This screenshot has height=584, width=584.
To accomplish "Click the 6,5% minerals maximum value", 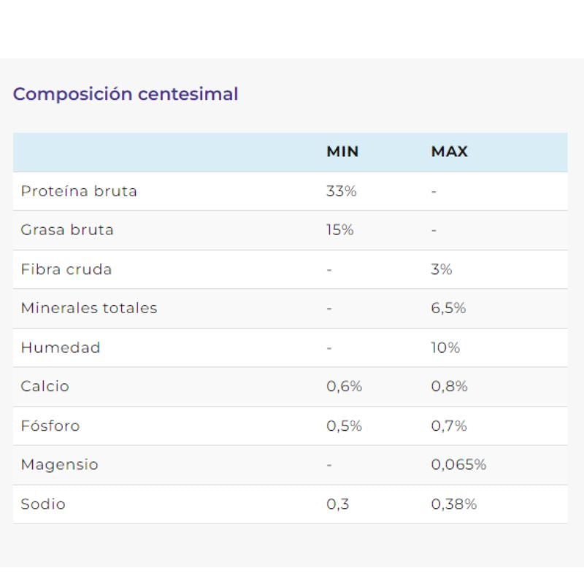I will [448, 308].
